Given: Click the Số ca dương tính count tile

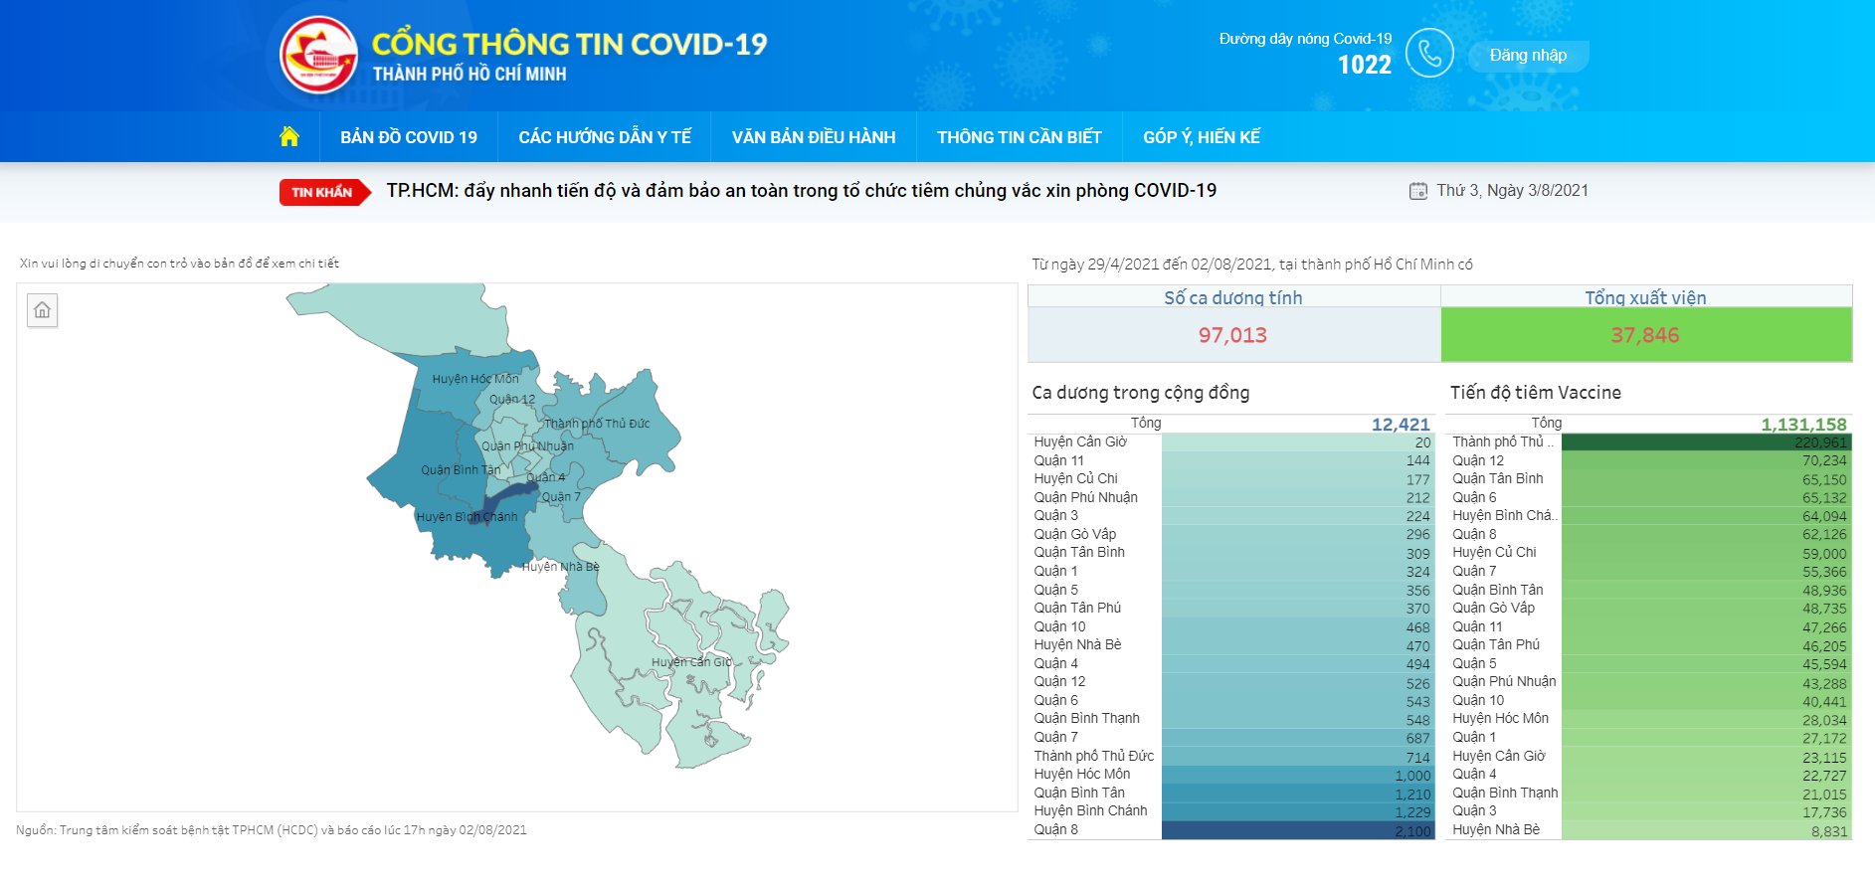Looking at the screenshot, I should click(x=1232, y=335).
